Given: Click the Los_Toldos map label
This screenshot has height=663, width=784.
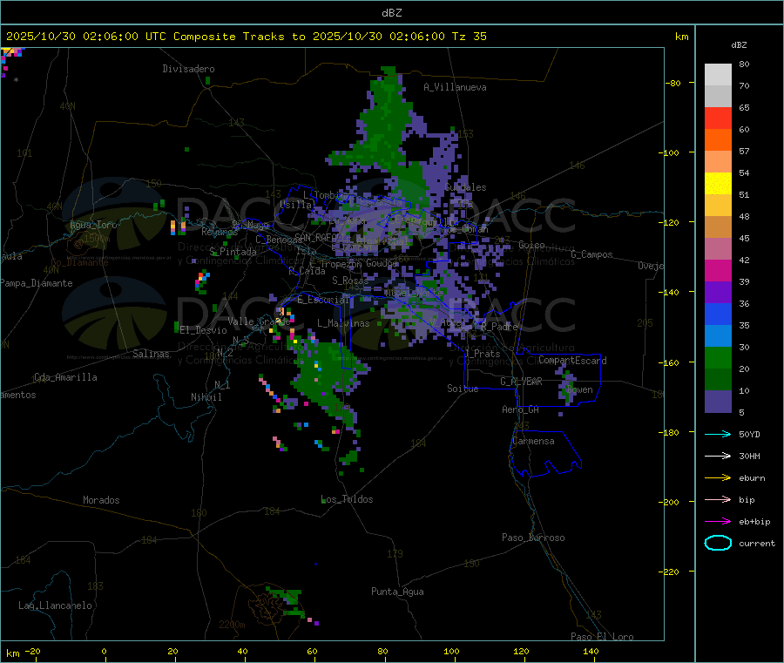Looking at the screenshot, I should pyautogui.click(x=347, y=499).
